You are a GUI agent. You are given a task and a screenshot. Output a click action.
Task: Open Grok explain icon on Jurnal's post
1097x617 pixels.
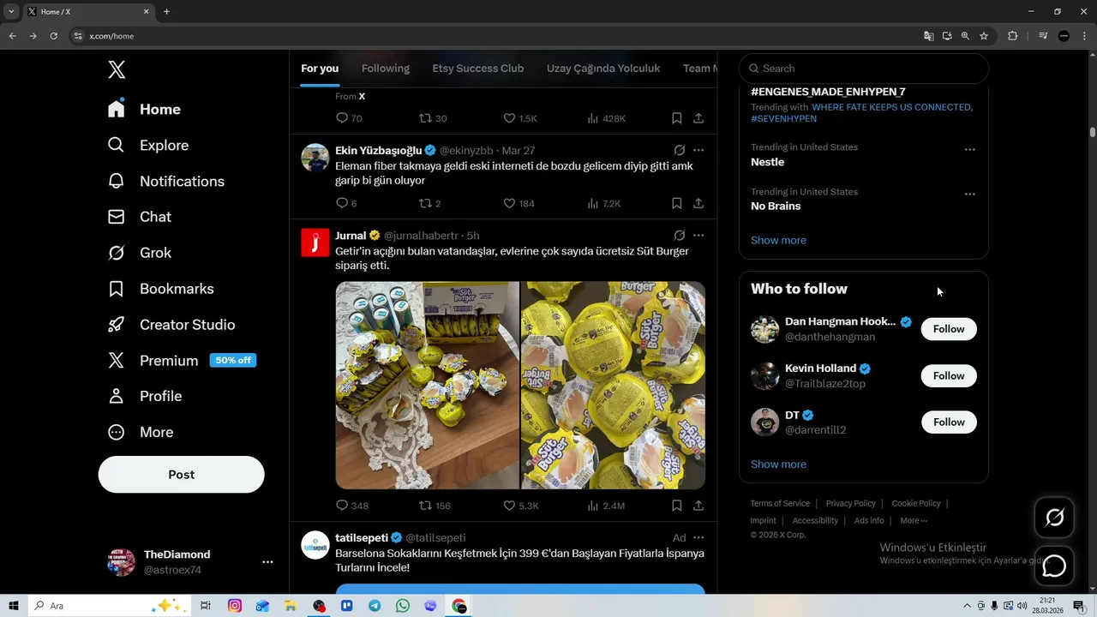tap(679, 236)
